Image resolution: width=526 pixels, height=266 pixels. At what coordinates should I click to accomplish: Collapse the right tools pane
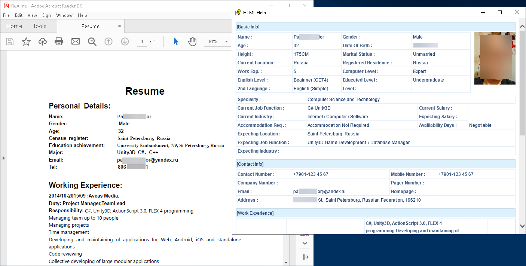tap(306, 257)
